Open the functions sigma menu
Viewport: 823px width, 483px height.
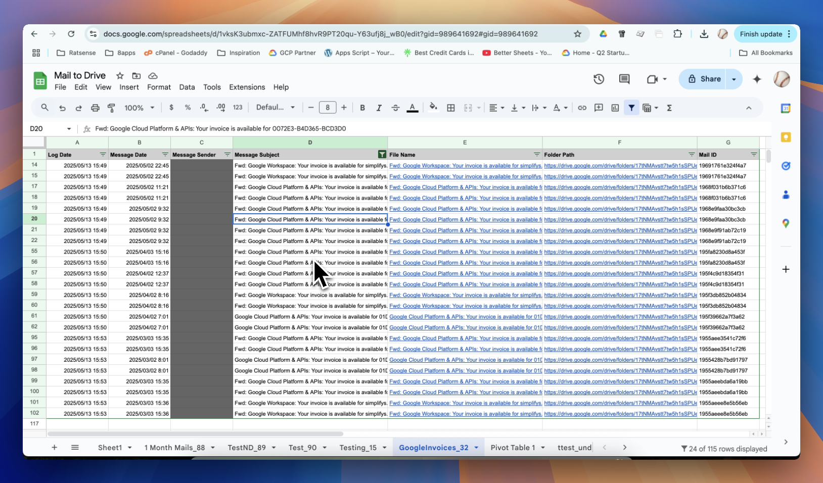point(669,108)
